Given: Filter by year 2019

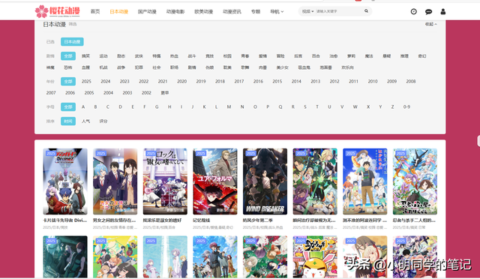Looking at the screenshot, I should (201, 82).
